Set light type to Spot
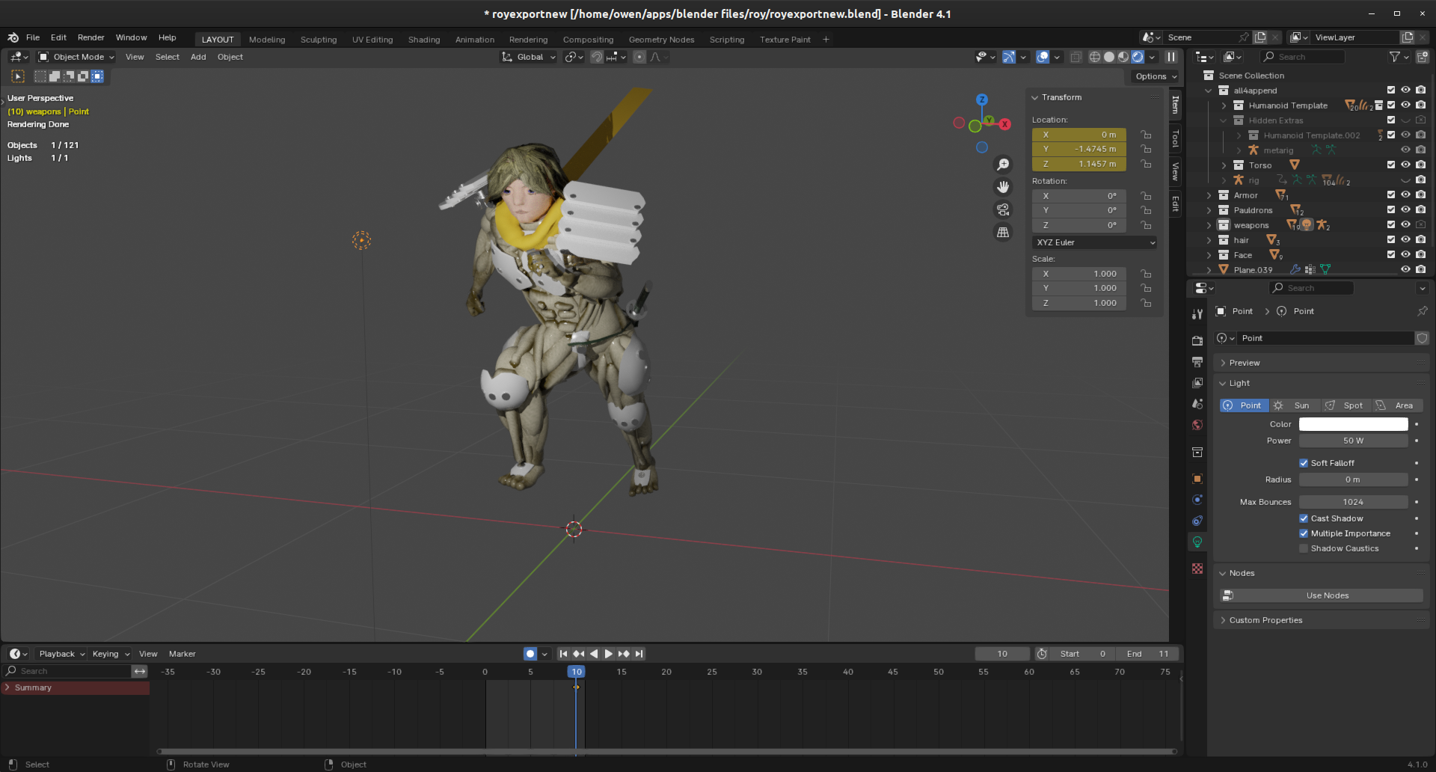Screen dimensions: 1436x772 click(x=1345, y=405)
